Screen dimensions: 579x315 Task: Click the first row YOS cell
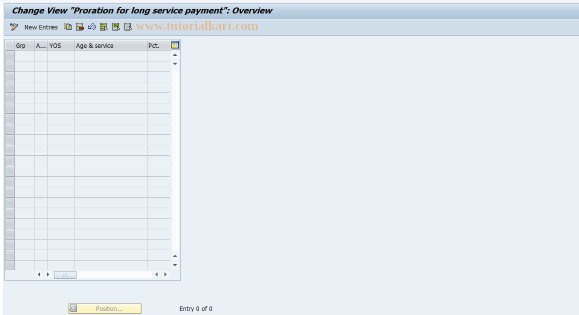tap(61, 56)
